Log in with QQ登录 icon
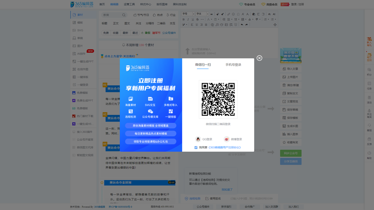Screen dimensions: 374x210 198,139
